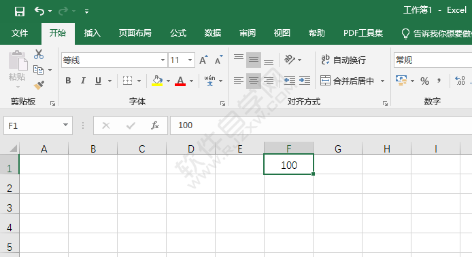Screen dimensions: 472x257
Task: Apply the red font color
Action: click(x=180, y=81)
